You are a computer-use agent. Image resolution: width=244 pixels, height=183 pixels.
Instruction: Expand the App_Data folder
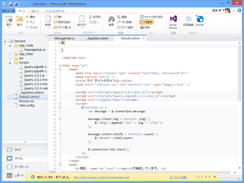tap(10, 54)
